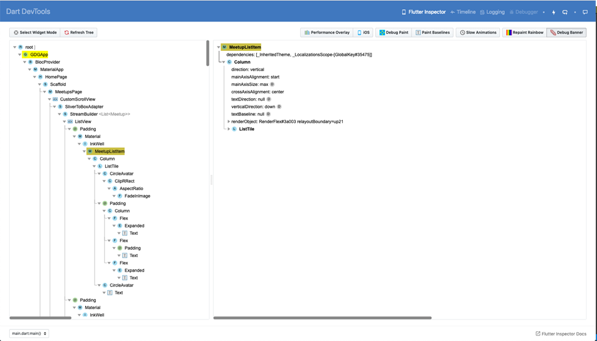The height and width of the screenshot is (341, 597).
Task: Click the MeetupListItem icon in details panel
Action: [x=224, y=47]
